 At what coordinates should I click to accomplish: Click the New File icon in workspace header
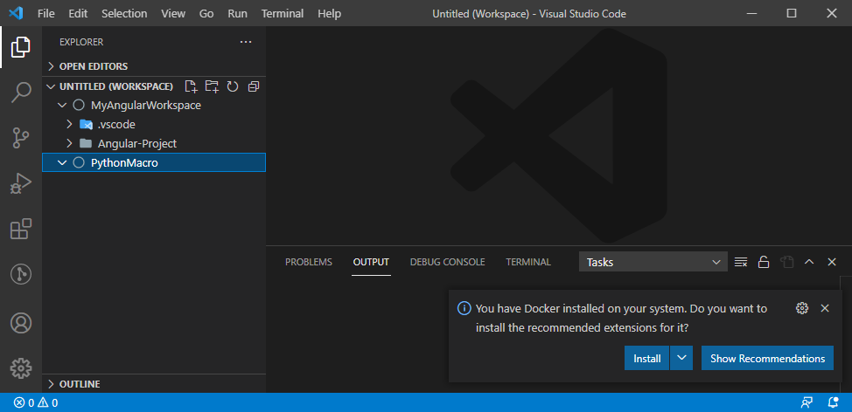pos(191,86)
